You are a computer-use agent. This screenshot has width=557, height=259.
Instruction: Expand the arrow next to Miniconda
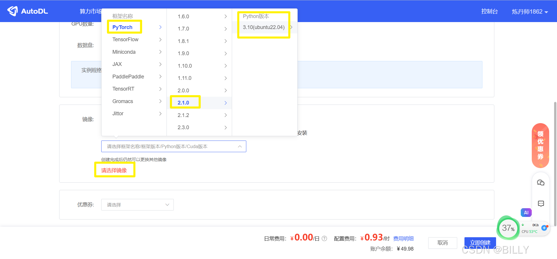[x=160, y=52]
